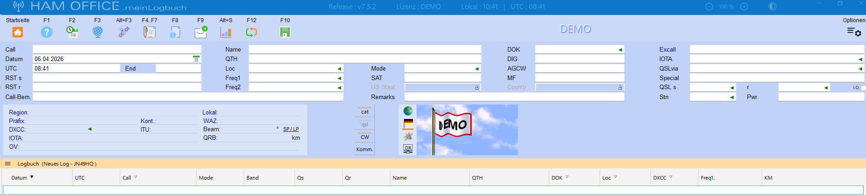Click into the Call input field
Viewport: 866px width, 195px height.
(117, 50)
